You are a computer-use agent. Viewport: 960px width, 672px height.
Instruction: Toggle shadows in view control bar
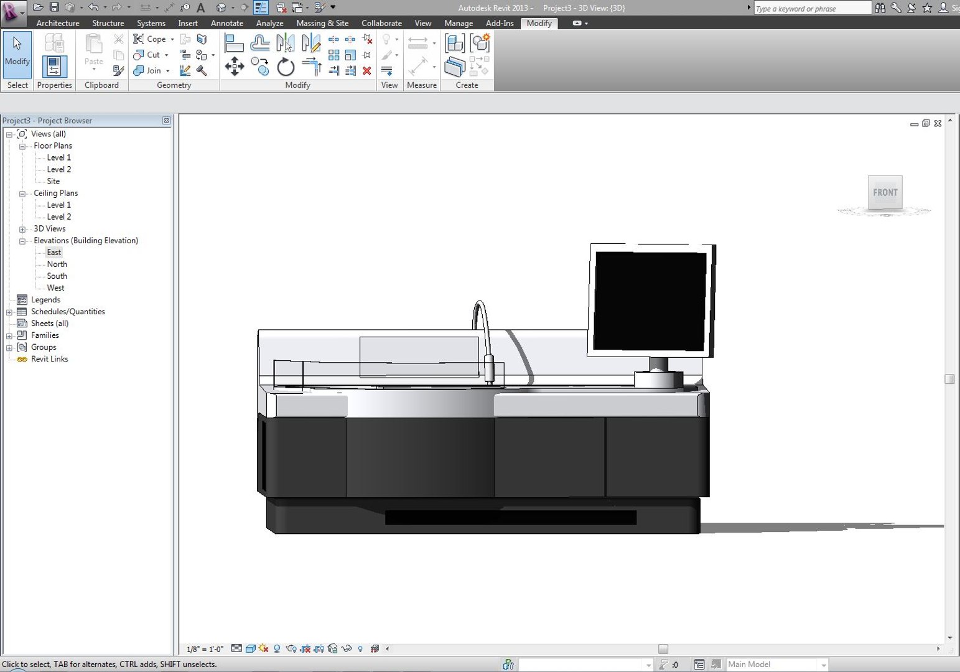pos(277,648)
